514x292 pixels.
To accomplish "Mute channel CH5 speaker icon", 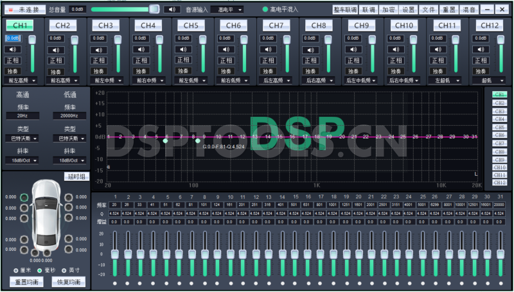I will point(183,49).
